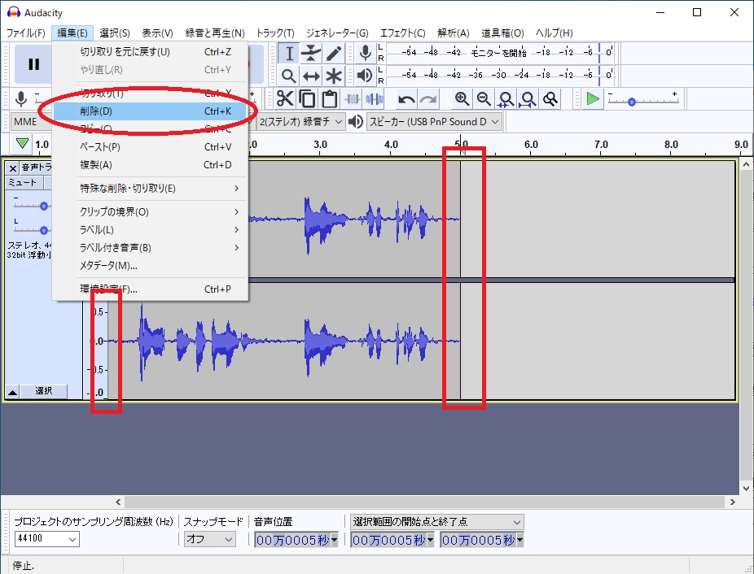Click the speaker icon beside output device
This screenshot has height=574, width=754.
(355, 121)
